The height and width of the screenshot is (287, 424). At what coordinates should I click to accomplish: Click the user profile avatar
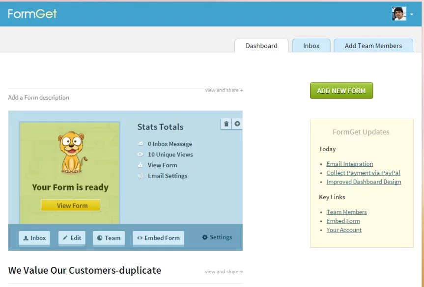(x=398, y=14)
